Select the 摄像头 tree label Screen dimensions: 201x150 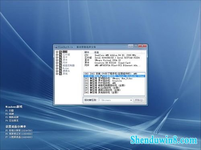pyautogui.click(x=66, y=71)
